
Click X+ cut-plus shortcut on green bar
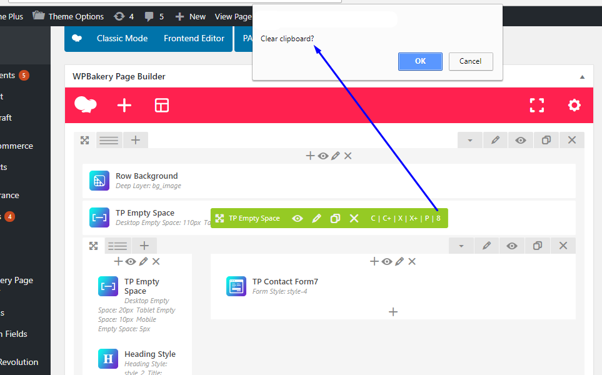[413, 218]
